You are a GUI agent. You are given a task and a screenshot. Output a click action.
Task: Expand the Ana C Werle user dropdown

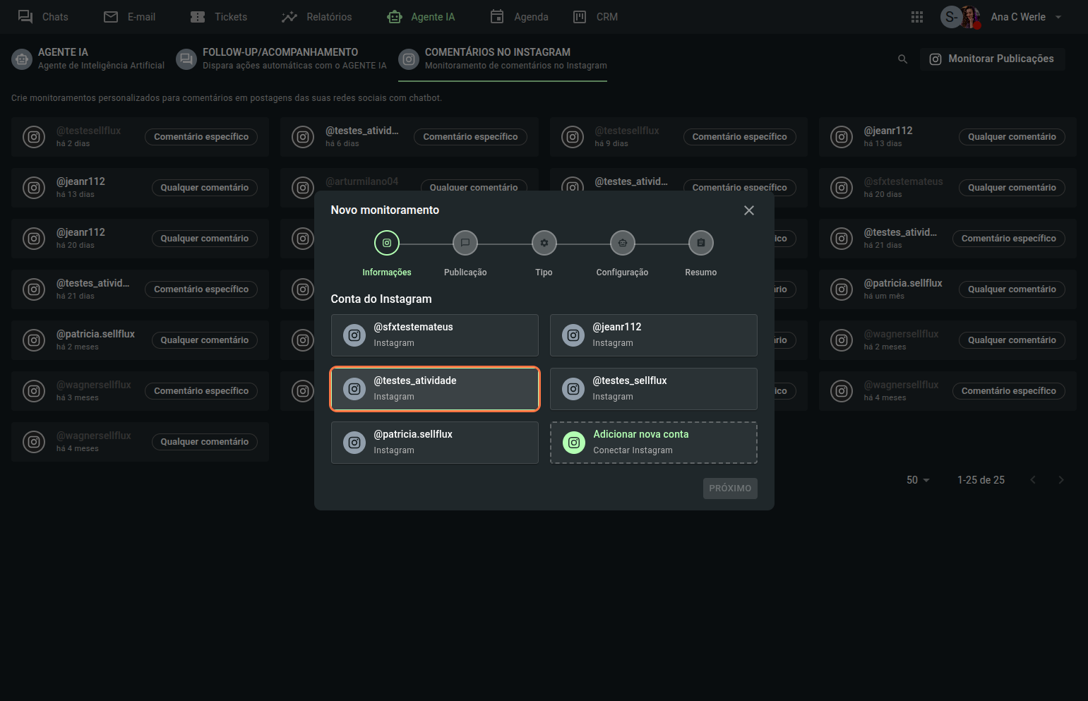tap(1058, 17)
